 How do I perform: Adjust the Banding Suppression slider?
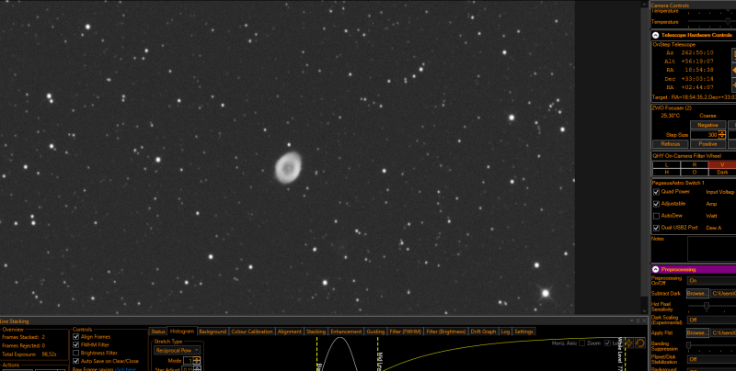(688, 345)
